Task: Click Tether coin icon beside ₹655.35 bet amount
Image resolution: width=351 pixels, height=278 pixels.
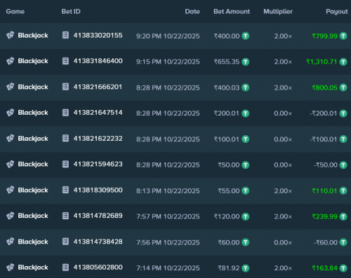Action: tap(246, 62)
